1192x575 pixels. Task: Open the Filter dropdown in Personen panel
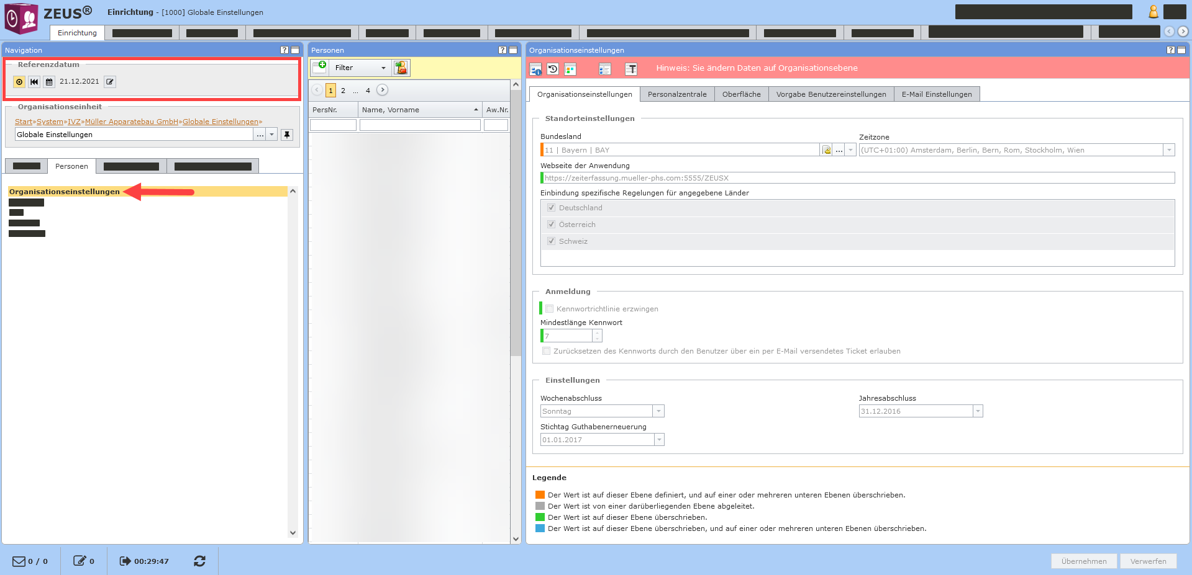point(360,68)
